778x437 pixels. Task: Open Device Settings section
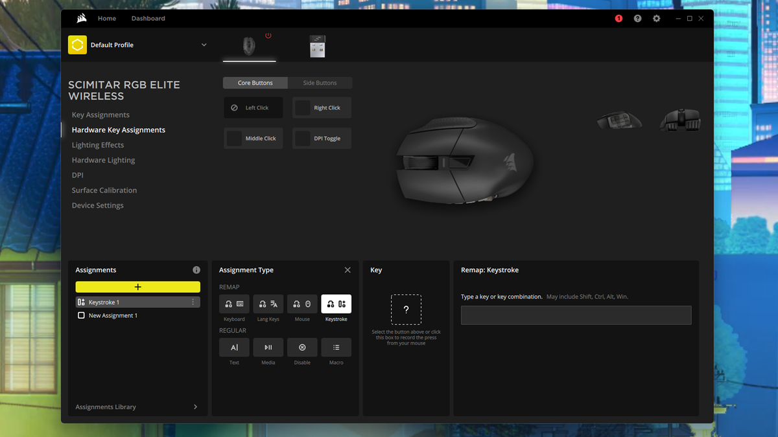tap(97, 205)
